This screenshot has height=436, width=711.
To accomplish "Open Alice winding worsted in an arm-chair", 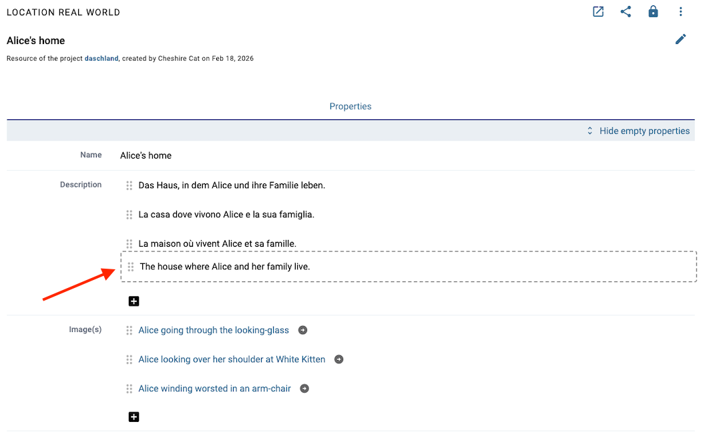I will [214, 389].
